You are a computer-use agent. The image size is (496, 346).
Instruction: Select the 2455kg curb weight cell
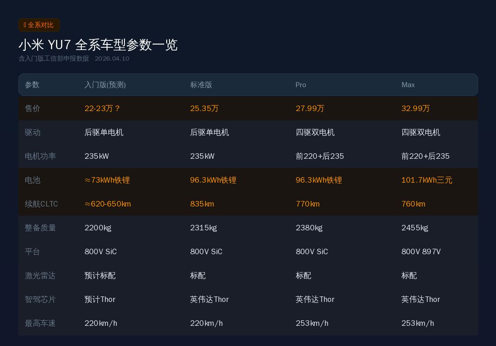415,228
